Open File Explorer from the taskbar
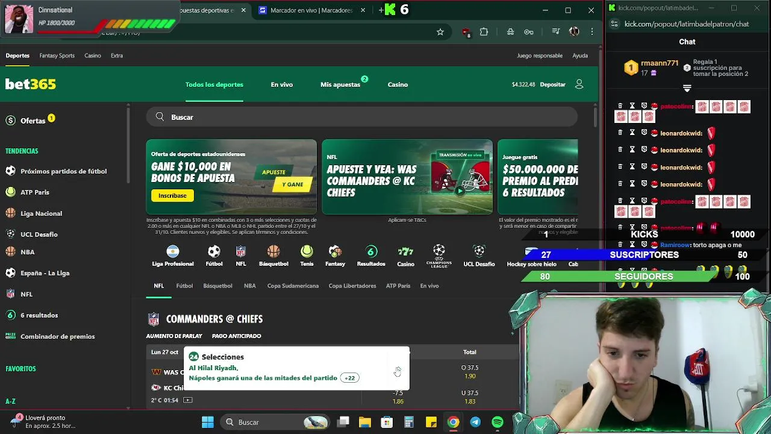This screenshot has height=434, width=771. coord(365,422)
